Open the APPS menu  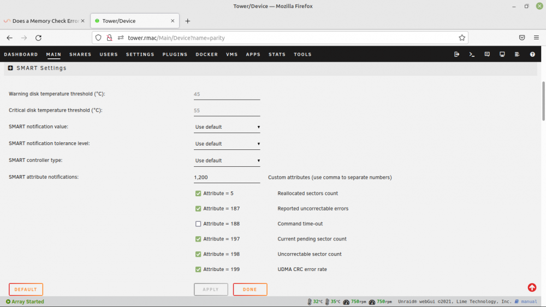tap(253, 54)
